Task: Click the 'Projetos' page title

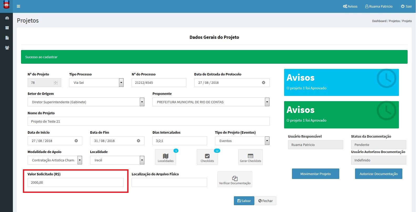Action: click(x=28, y=20)
